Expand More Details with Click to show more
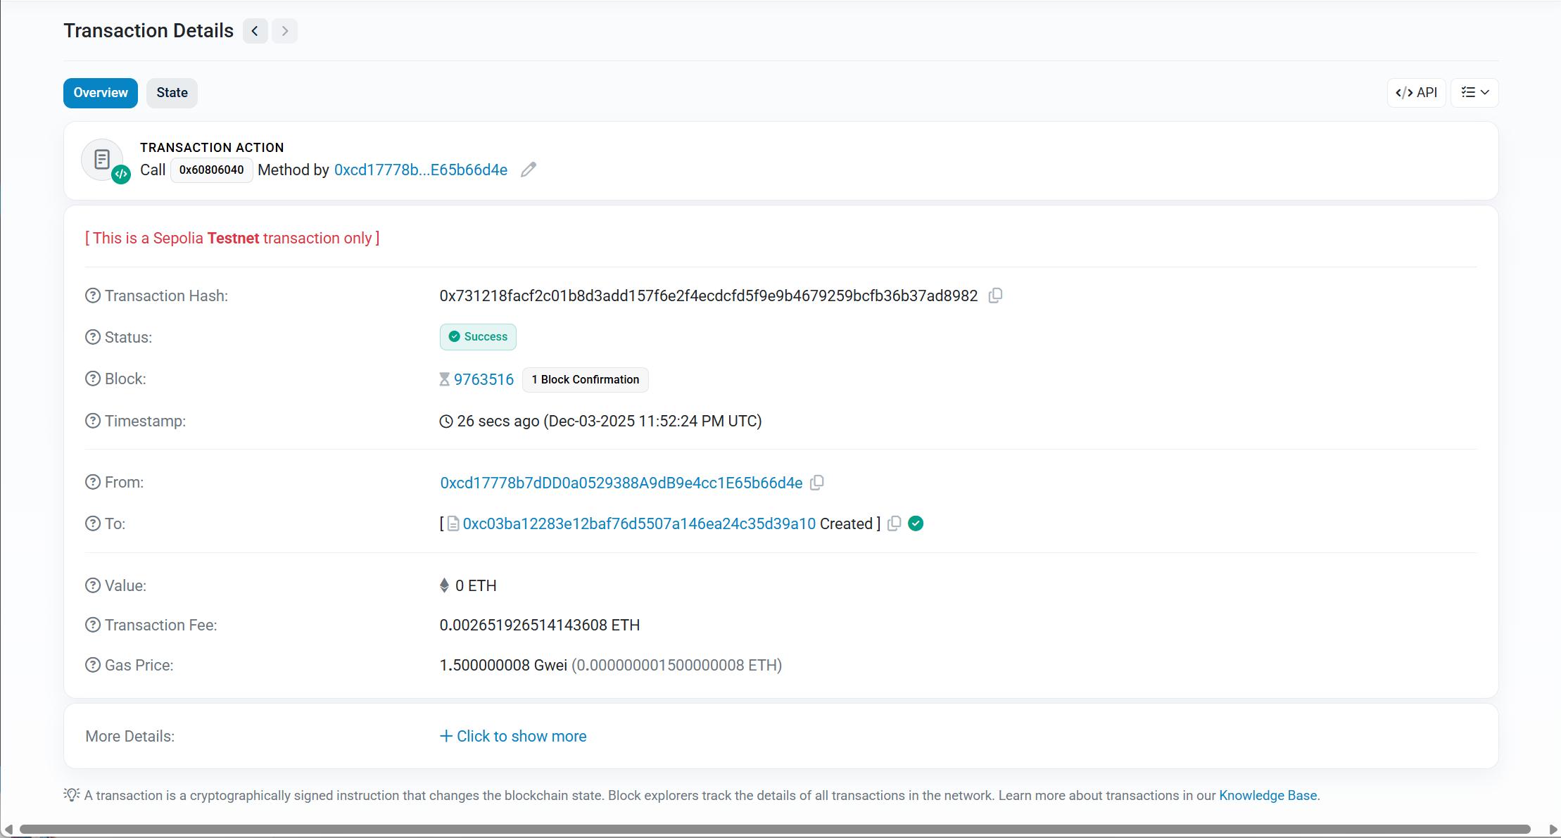Image resolution: width=1561 pixels, height=838 pixels. tap(513, 736)
